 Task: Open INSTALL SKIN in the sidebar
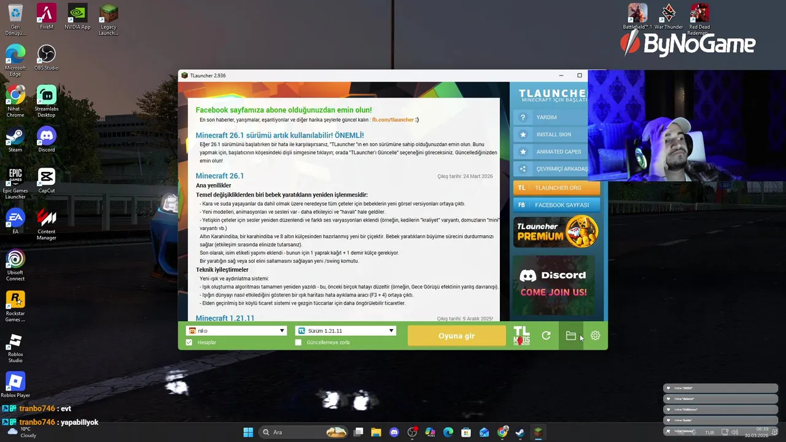click(550, 134)
